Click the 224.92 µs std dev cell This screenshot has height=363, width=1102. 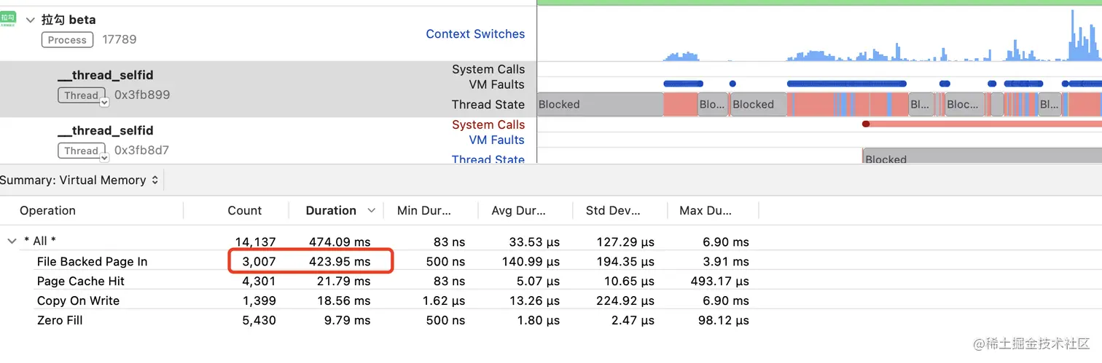point(625,300)
